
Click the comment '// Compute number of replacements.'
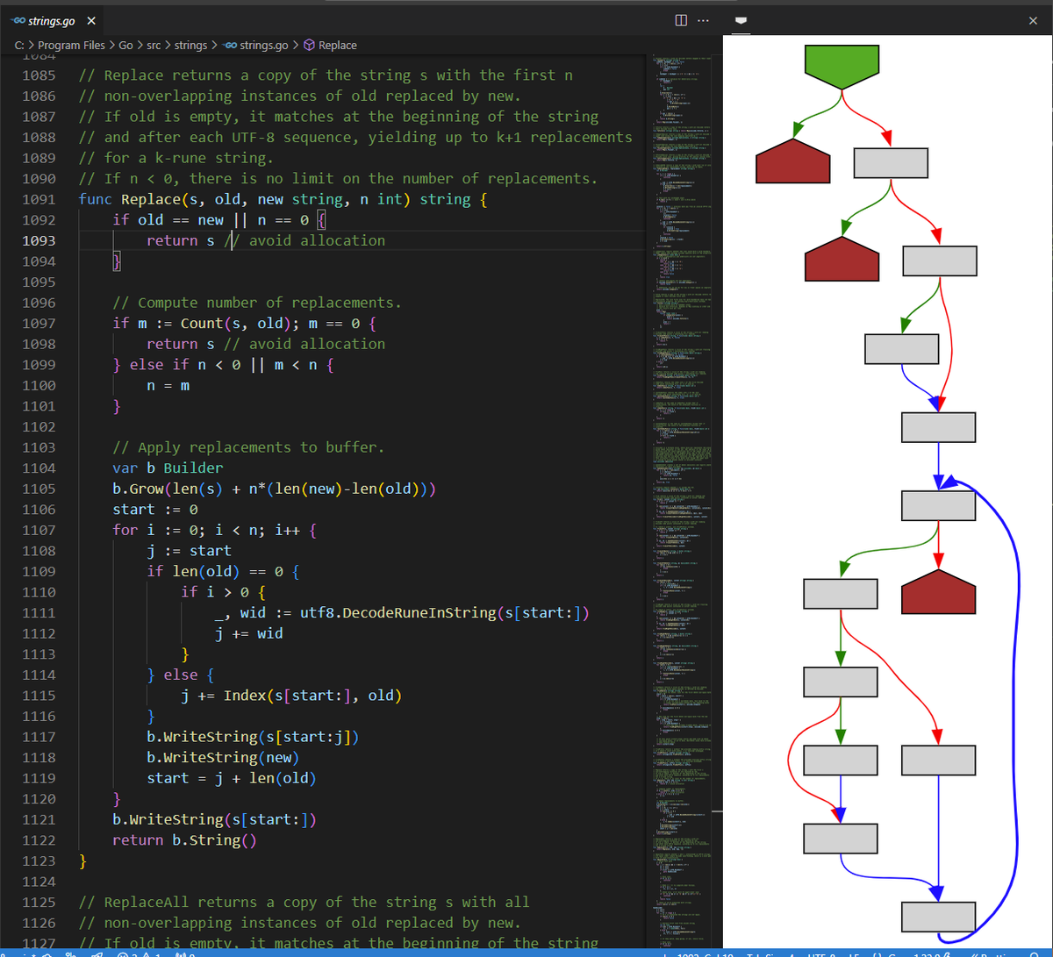257,303
